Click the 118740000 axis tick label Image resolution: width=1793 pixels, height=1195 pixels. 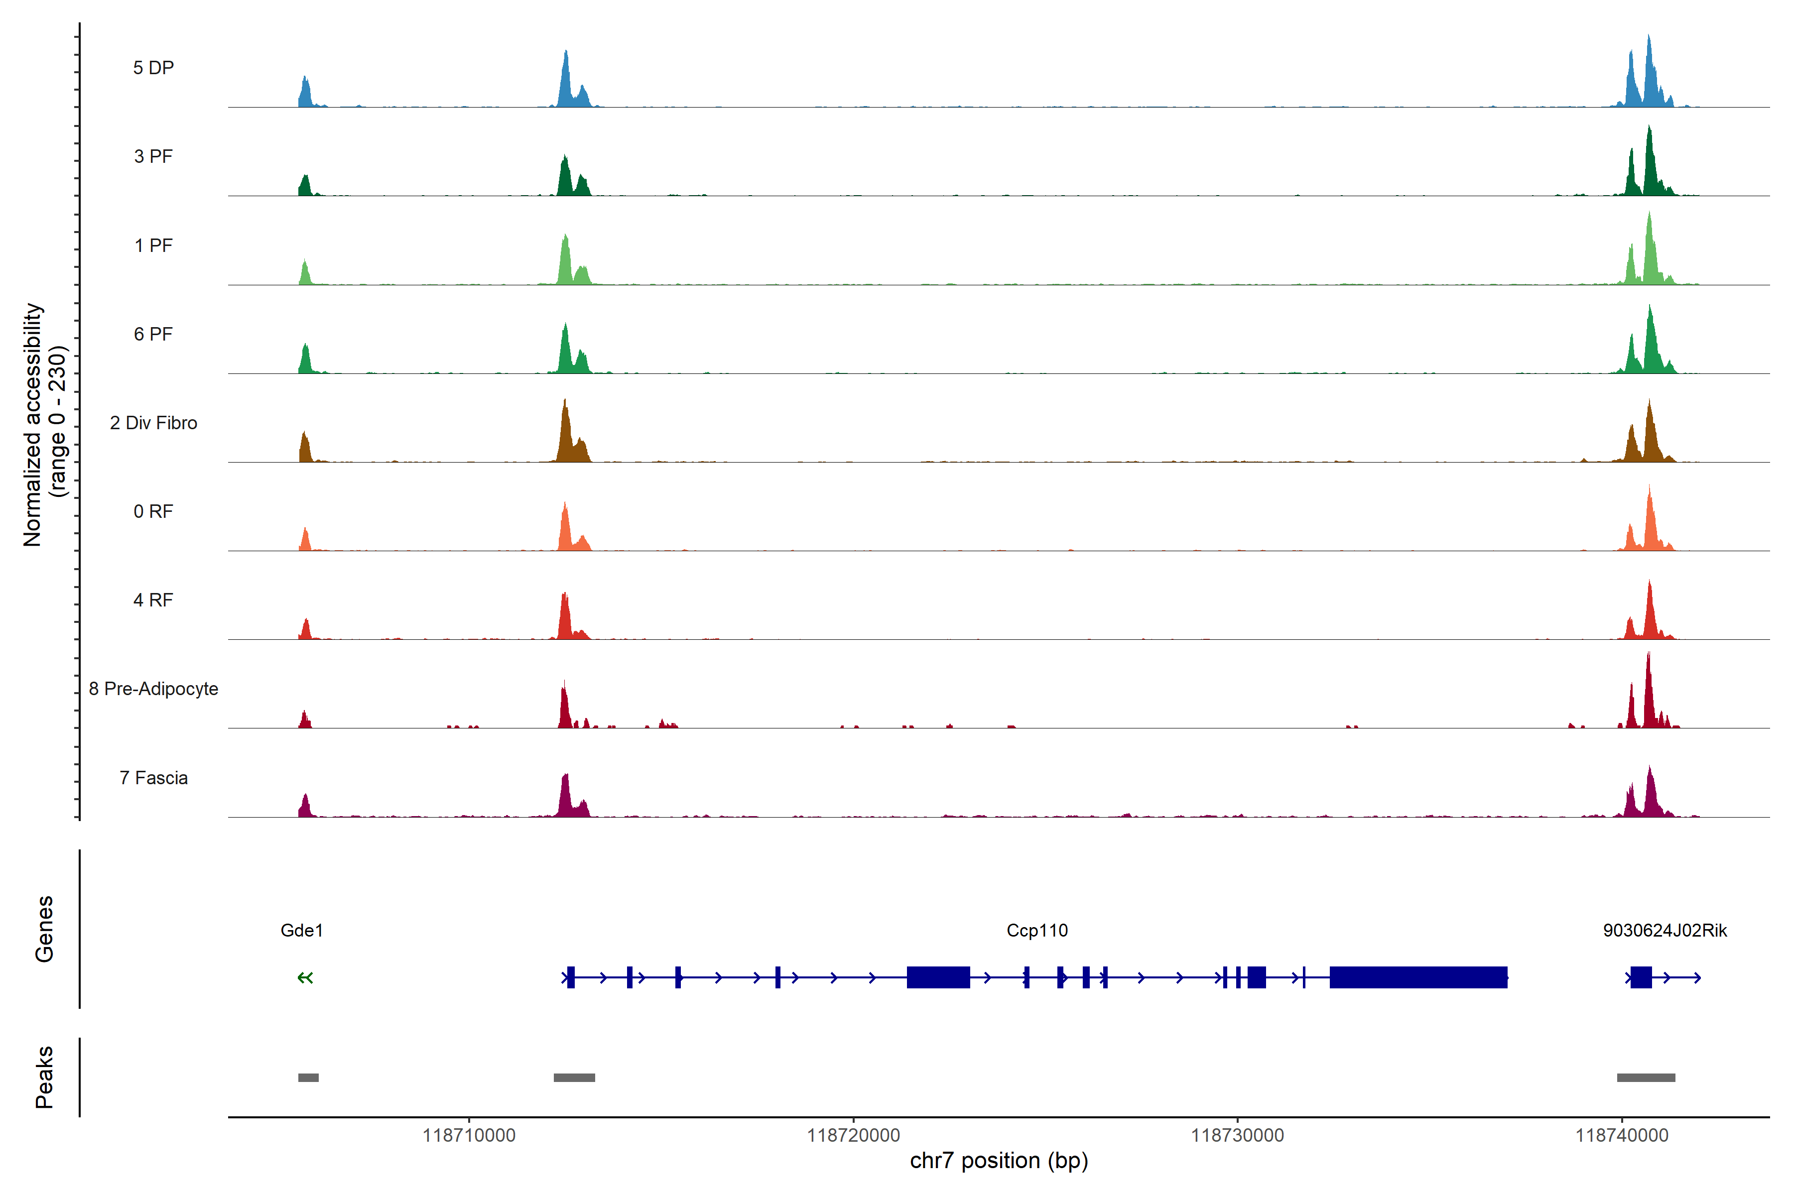coord(1622,1136)
